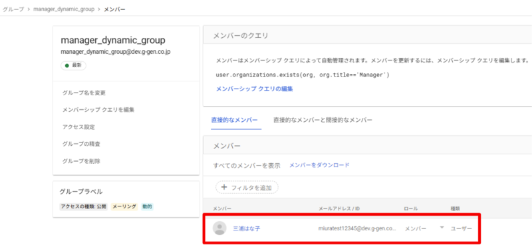Click 動的 label chip

point(147,206)
